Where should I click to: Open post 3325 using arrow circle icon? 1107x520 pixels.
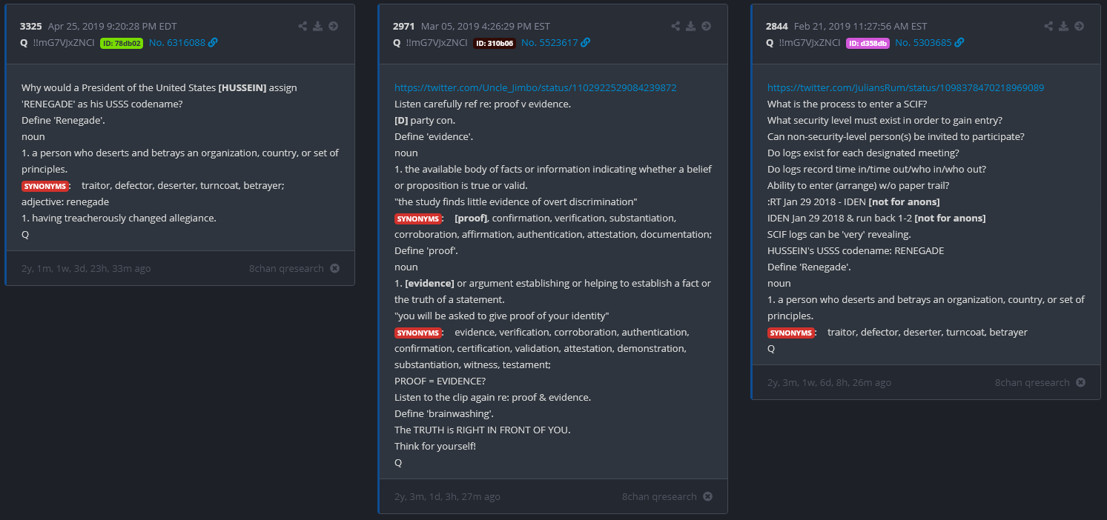point(333,26)
